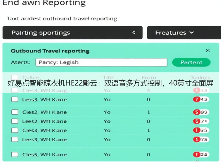This screenshot has height=165, width=221.
Task: Close the Outbound Travel reporting panel
Action: (x=208, y=51)
